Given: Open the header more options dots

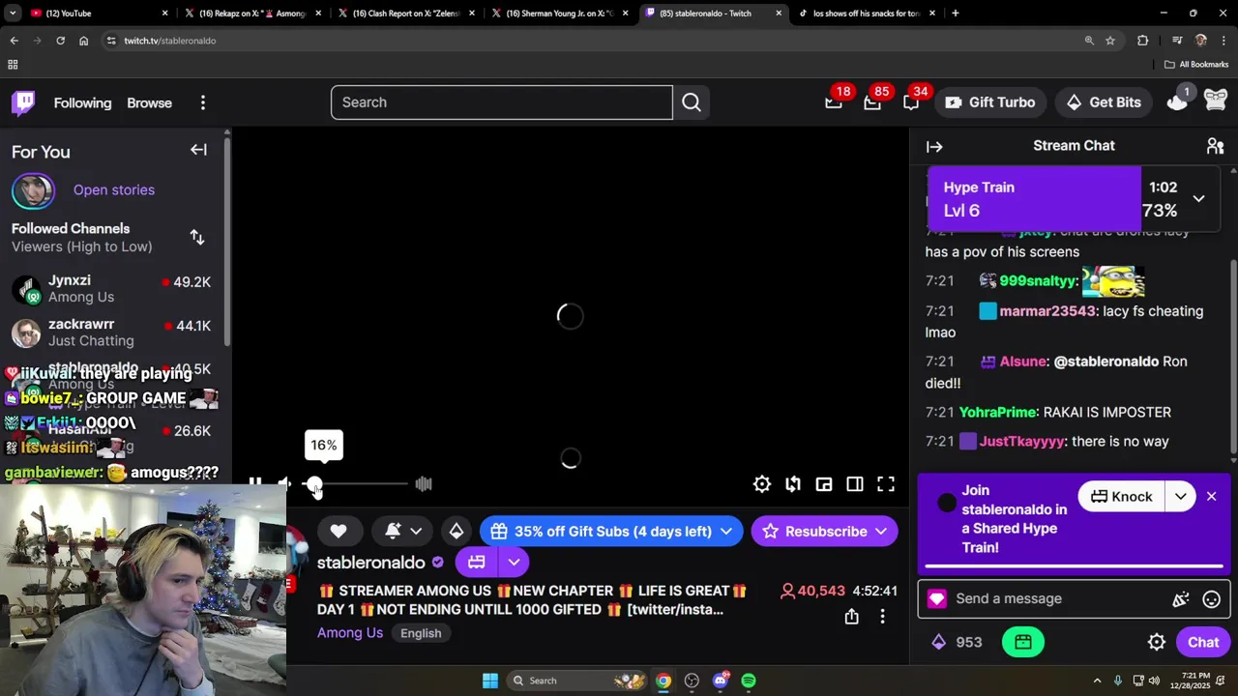Looking at the screenshot, I should point(203,102).
